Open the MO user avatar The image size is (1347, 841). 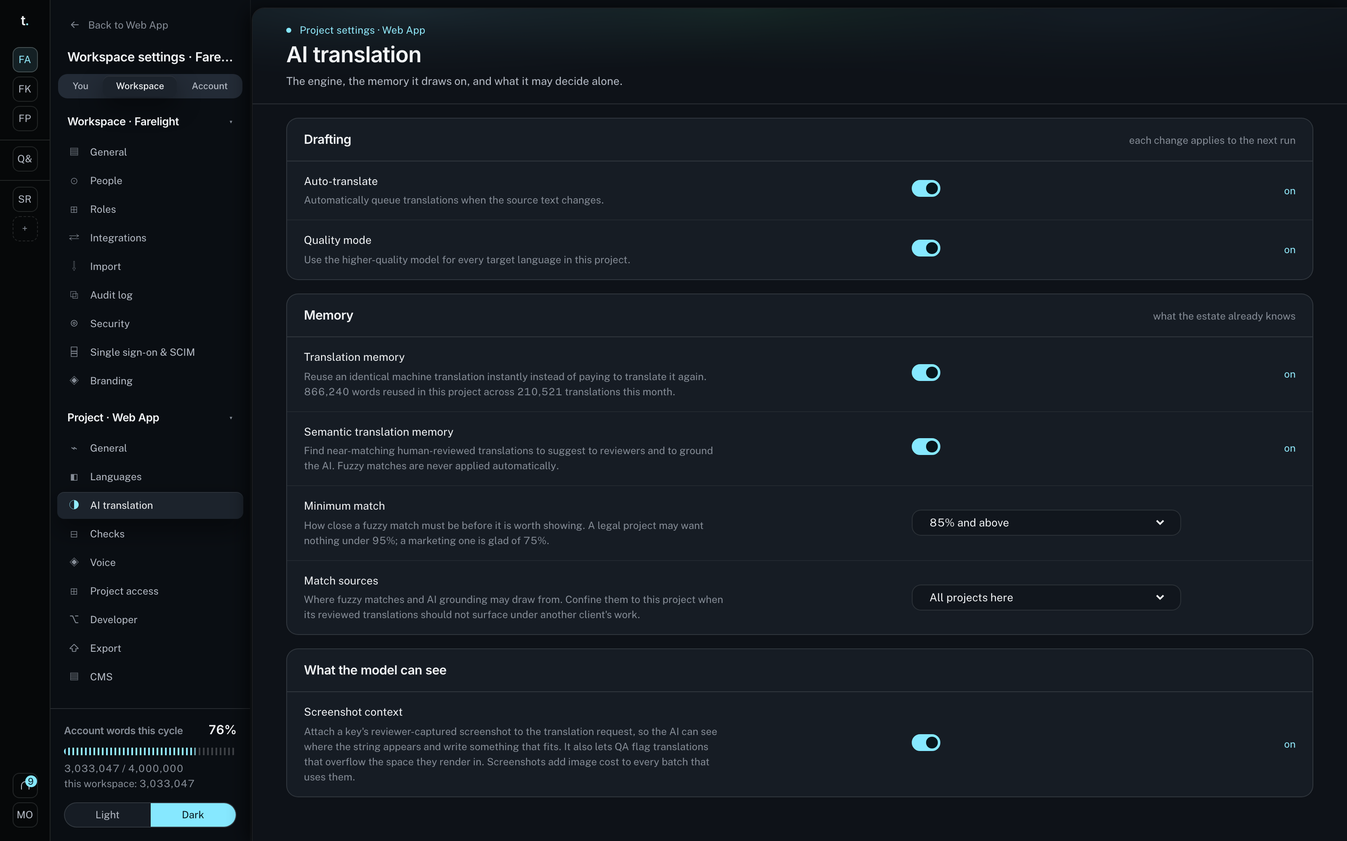point(25,815)
